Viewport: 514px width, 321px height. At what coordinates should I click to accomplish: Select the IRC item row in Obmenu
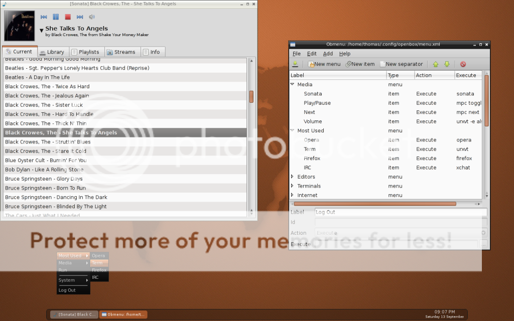coord(386,168)
